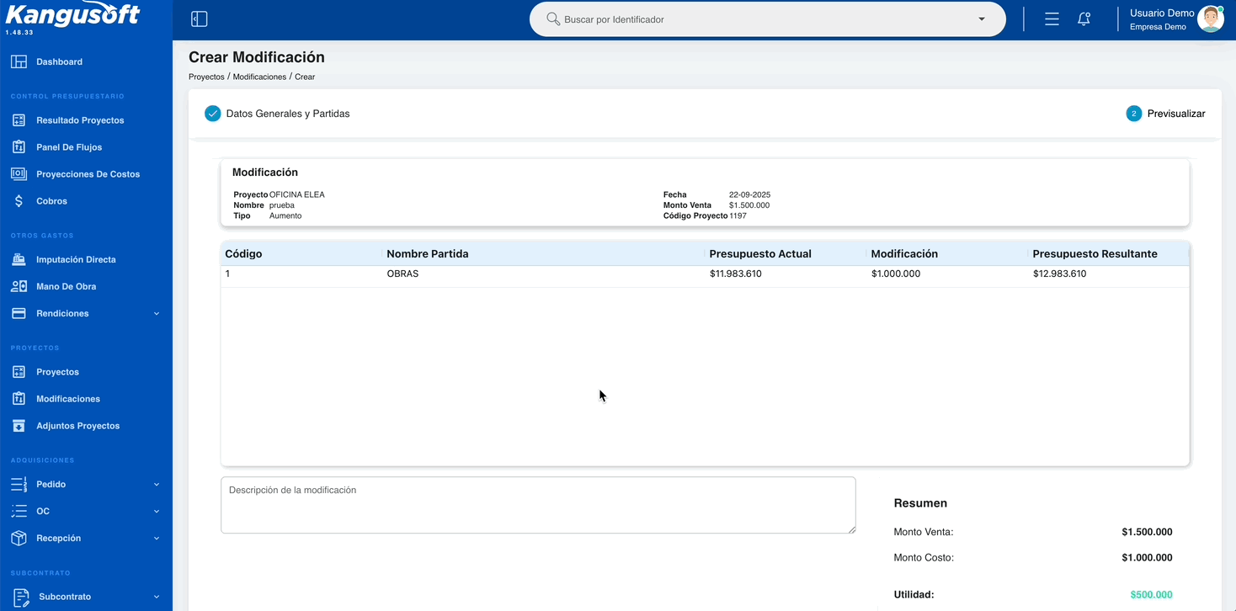Viewport: 1236px width, 611px height.
Task: Click the Adjuntos Proyectos icon
Action: [19, 426]
